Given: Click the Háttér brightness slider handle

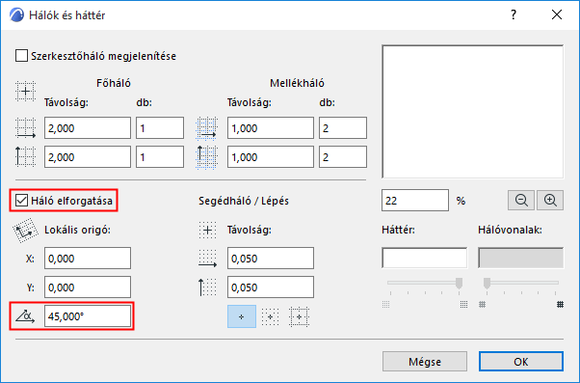Looking at the screenshot, I should click(x=459, y=284).
